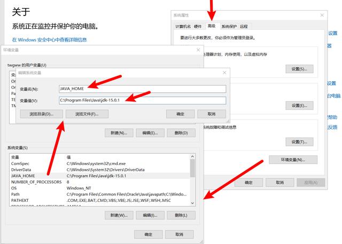
Task: Select DriverData row in system variables
Action: click(x=100, y=170)
